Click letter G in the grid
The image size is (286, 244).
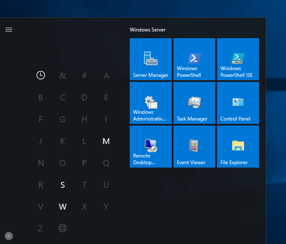[63, 119]
